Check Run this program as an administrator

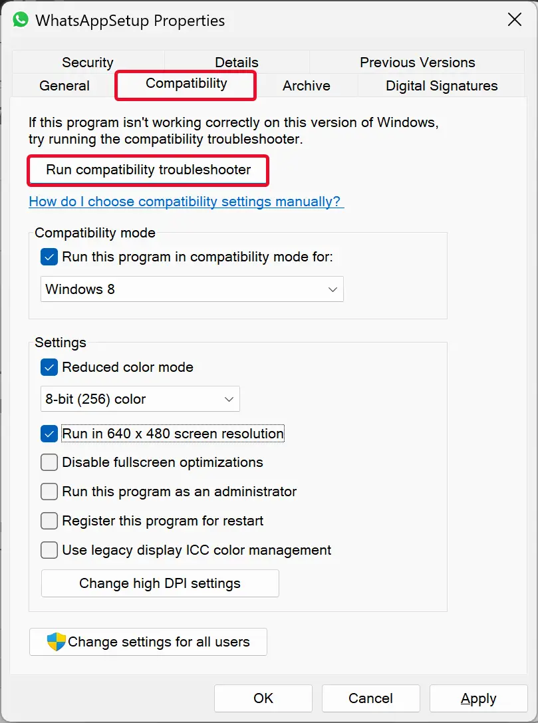point(49,492)
